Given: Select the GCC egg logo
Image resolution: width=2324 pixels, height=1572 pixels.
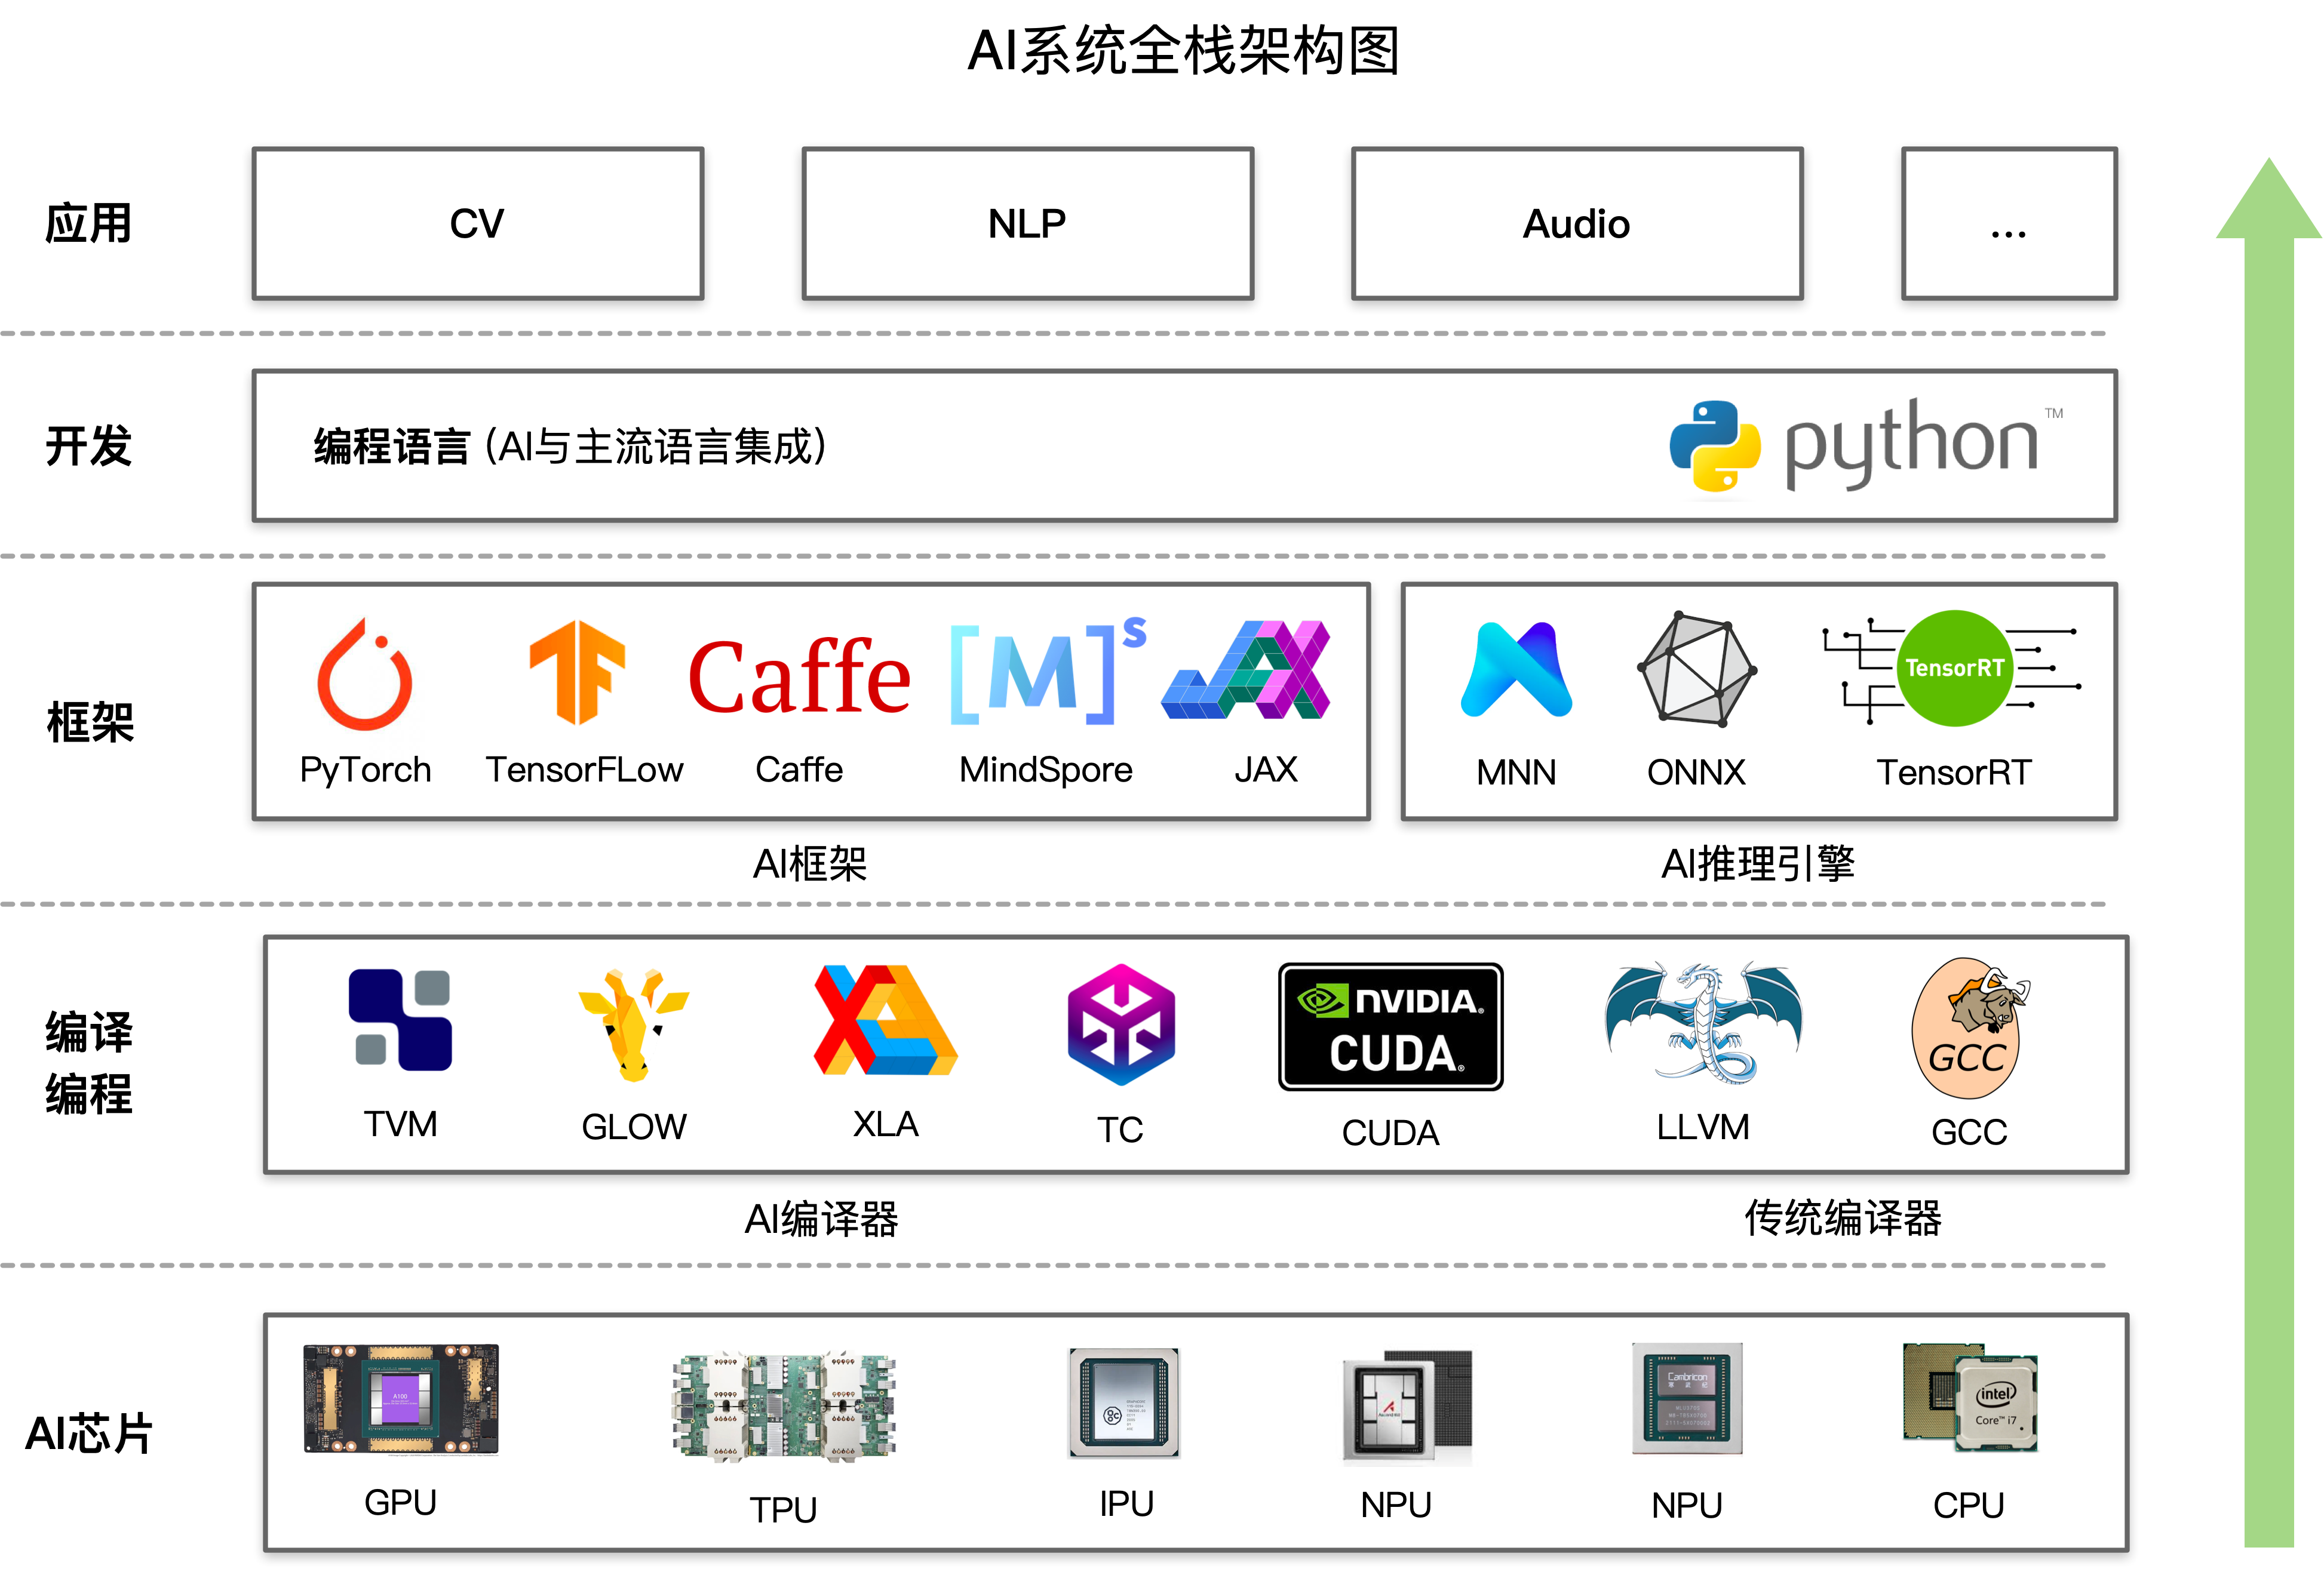Looking at the screenshot, I should click(1968, 1028).
